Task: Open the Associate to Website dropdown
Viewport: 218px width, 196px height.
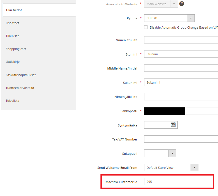Action: (161, 4)
